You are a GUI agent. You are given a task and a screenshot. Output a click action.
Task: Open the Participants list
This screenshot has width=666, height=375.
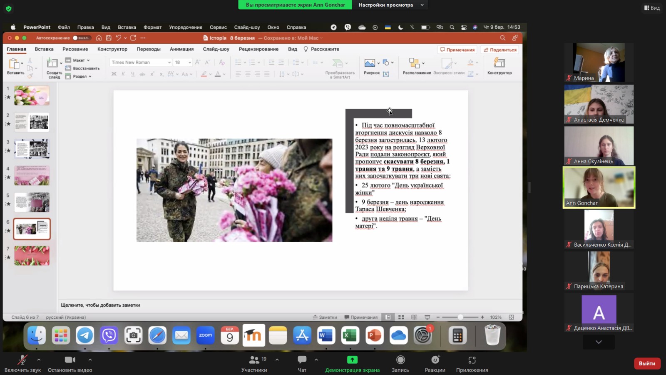(254, 360)
